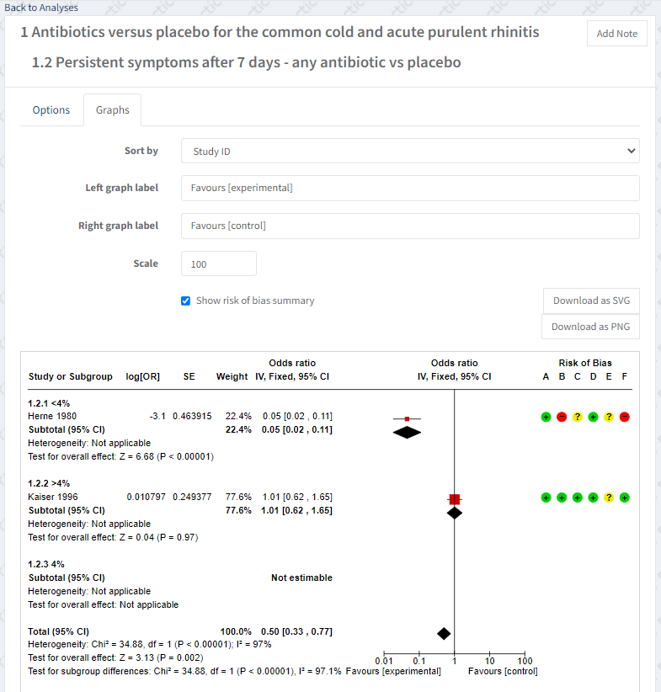The width and height of the screenshot is (661, 692).
Task: Click Herne 1980 red risk icon in column B
Action: click(562, 417)
